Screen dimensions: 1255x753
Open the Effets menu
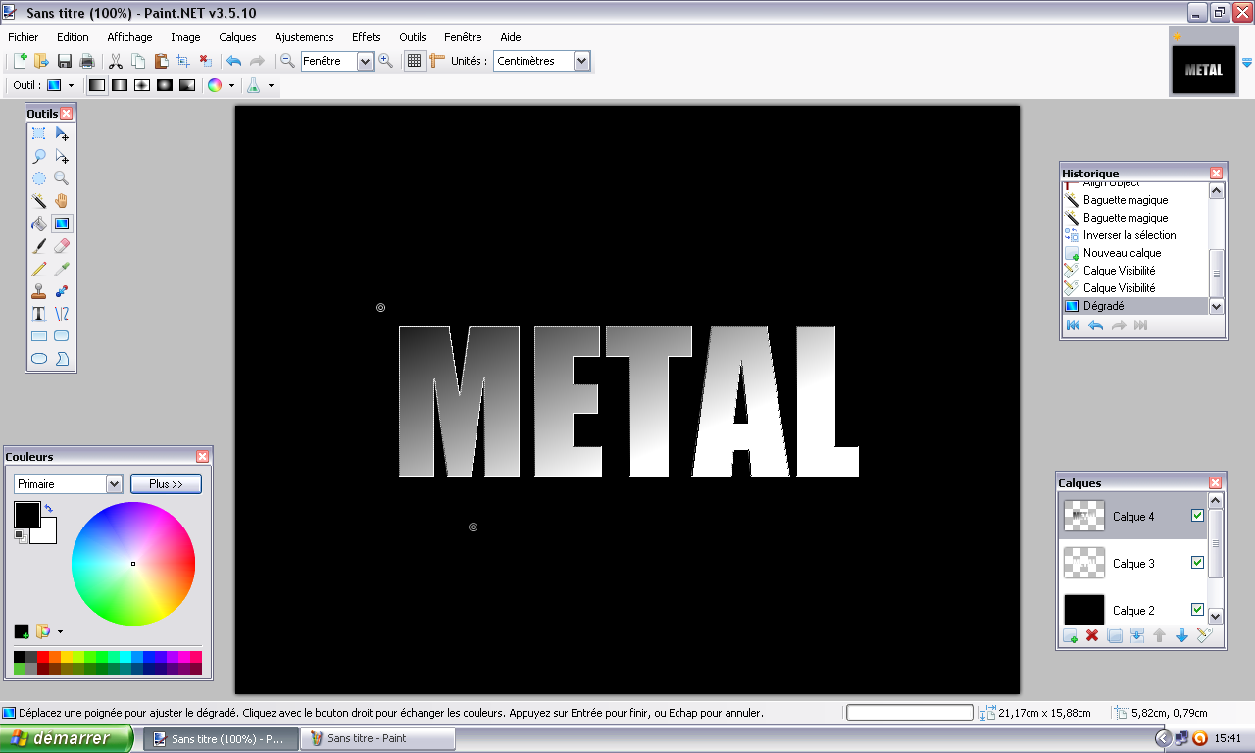coord(366,37)
